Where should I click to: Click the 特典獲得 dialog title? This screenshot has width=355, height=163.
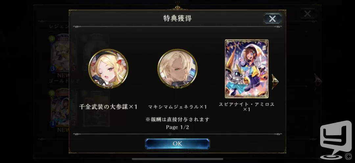click(177, 18)
